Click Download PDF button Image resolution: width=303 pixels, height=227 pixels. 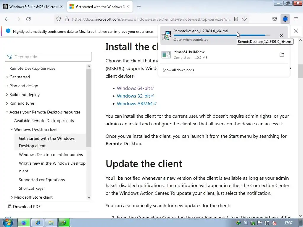pos(24,207)
